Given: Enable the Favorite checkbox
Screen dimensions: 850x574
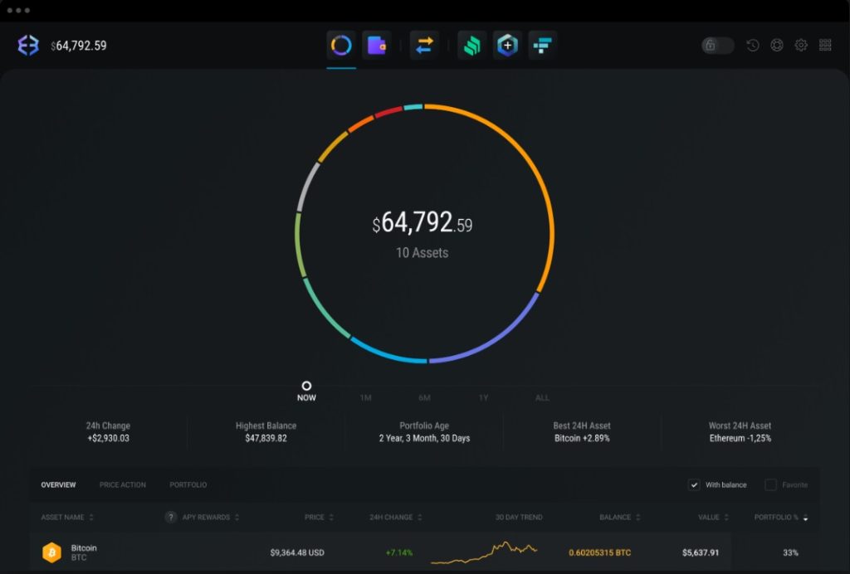Looking at the screenshot, I should (770, 485).
